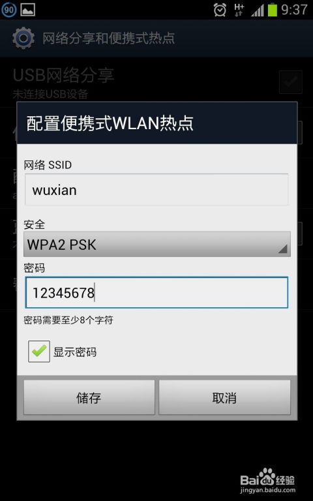Screen dimensions: 313x501
Task: Open the WPA2 PSK security dropdown
Action: (x=156, y=244)
